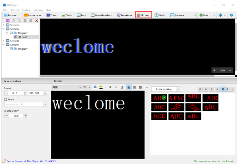The image size is (239, 165).
Task: Open the Style setting dropdown
Action: [179, 89]
